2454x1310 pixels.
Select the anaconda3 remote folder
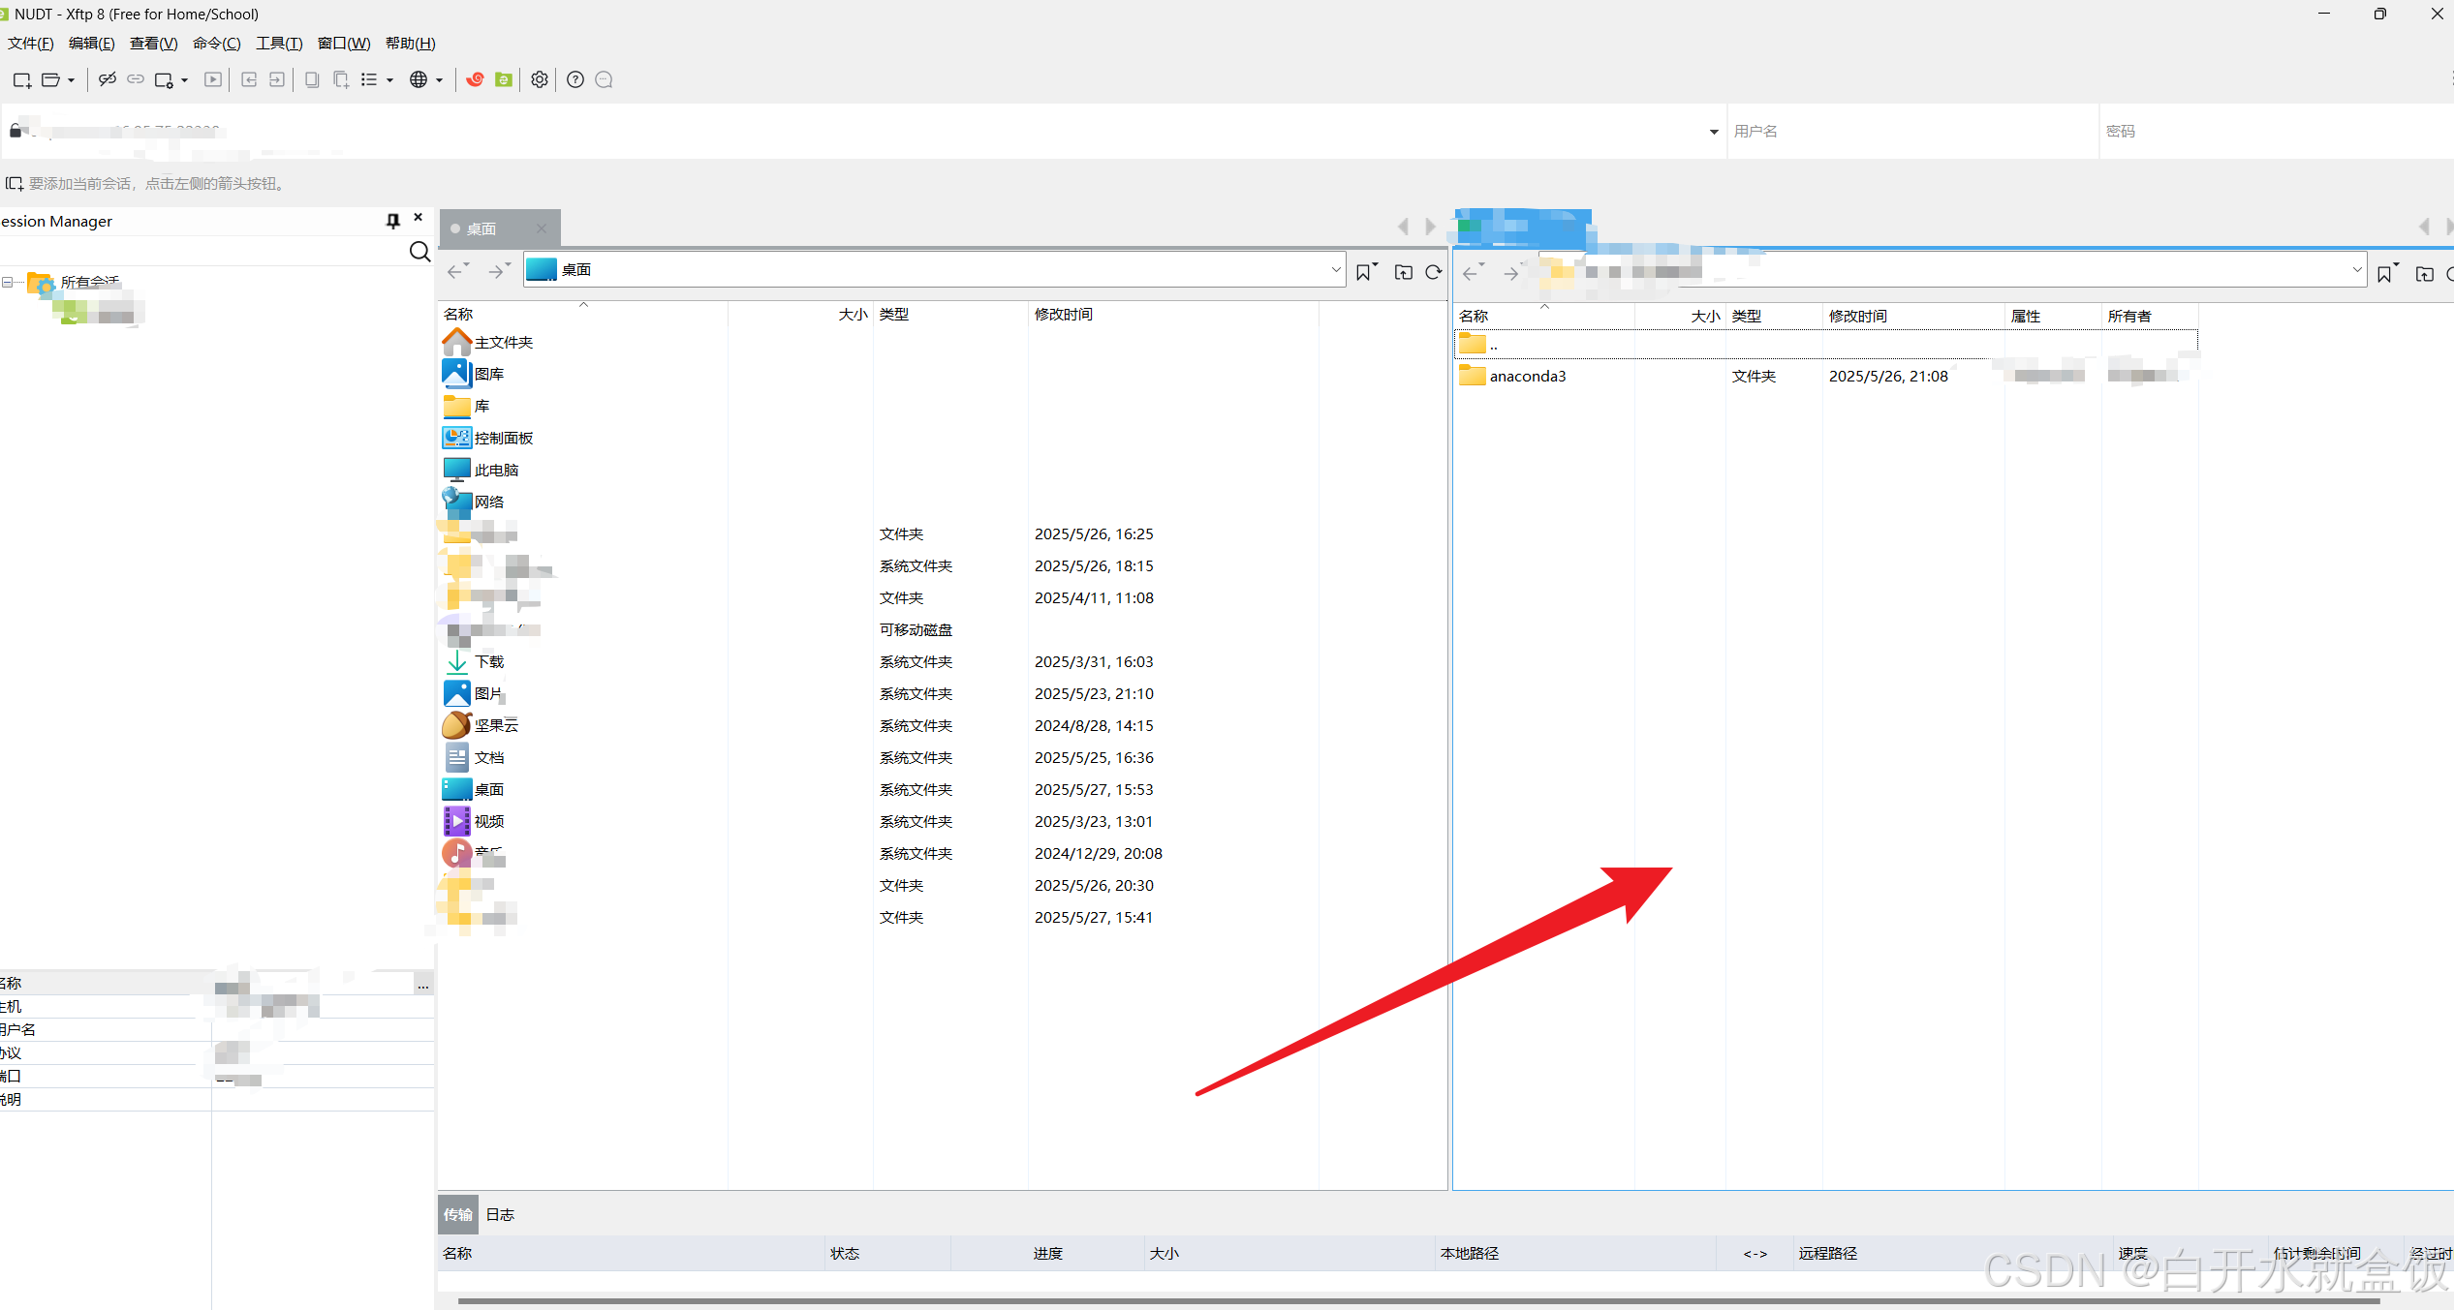(1527, 377)
